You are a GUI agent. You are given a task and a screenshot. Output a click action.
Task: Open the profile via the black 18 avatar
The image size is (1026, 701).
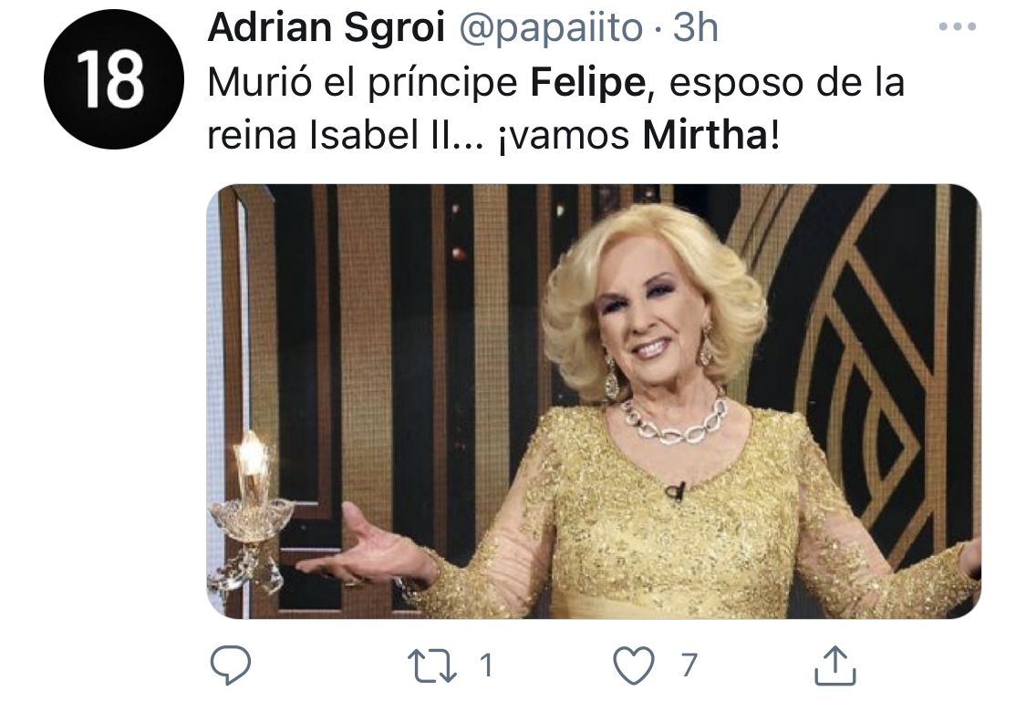[x=114, y=79]
